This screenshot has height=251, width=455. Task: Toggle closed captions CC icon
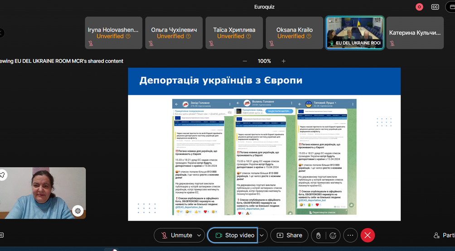pyautogui.click(x=435, y=7)
